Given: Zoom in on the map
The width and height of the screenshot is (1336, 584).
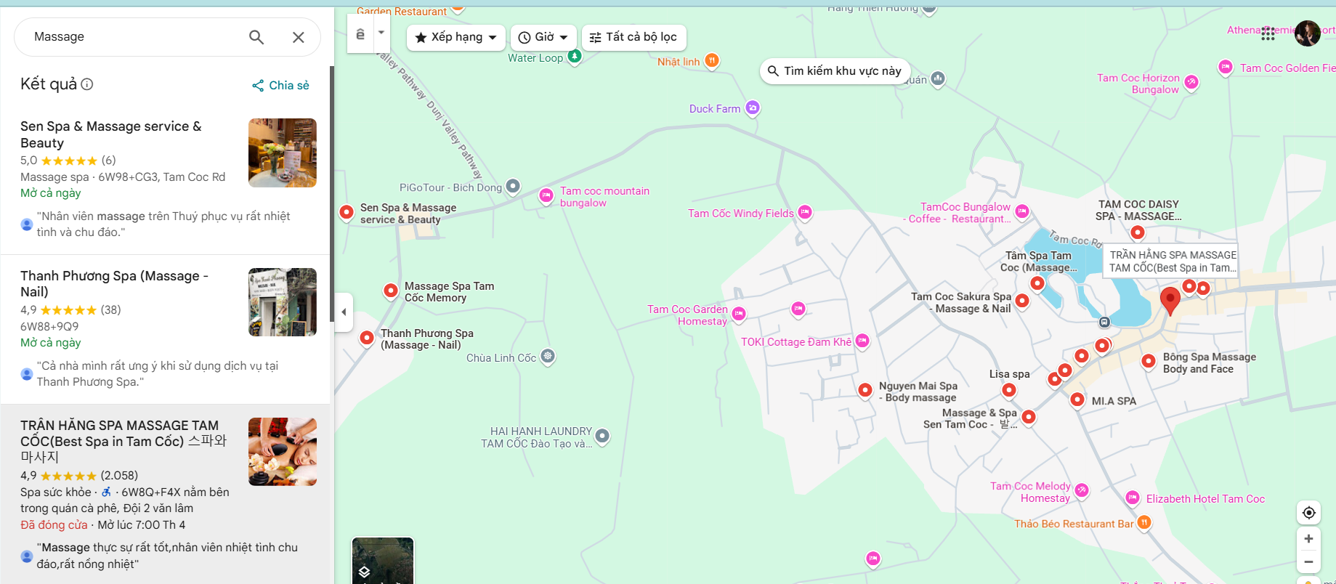Looking at the screenshot, I should (1308, 539).
